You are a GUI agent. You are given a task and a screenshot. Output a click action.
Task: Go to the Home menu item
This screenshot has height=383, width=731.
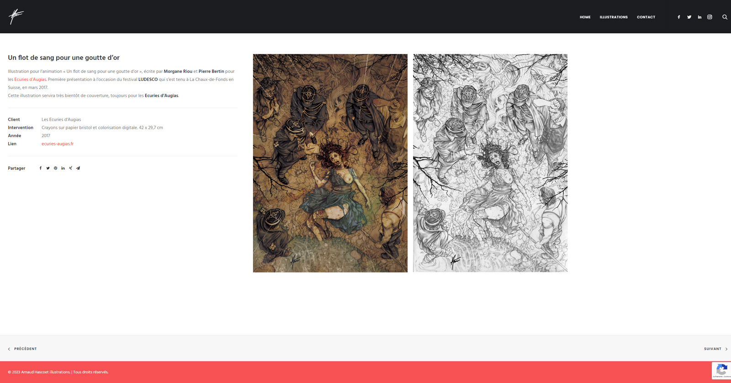tap(585, 17)
